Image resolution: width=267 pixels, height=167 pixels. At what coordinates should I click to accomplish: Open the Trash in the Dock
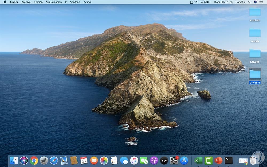(x=253, y=160)
